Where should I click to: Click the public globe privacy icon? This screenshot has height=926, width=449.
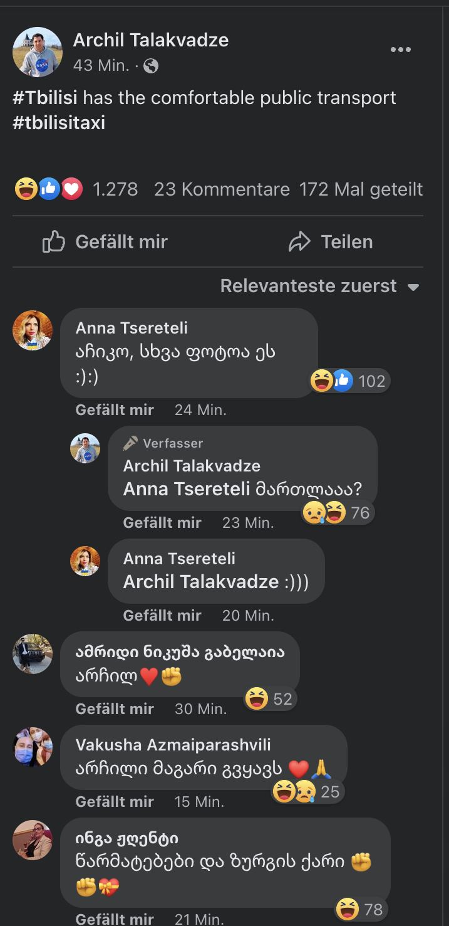151,65
